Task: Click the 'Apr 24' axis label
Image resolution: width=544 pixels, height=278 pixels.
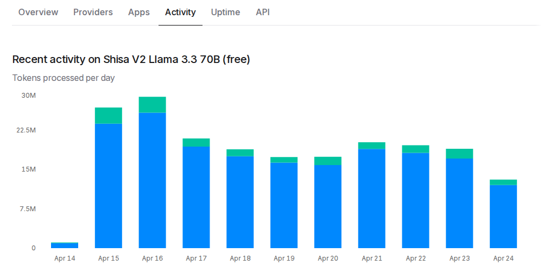Action: pyautogui.click(x=503, y=258)
